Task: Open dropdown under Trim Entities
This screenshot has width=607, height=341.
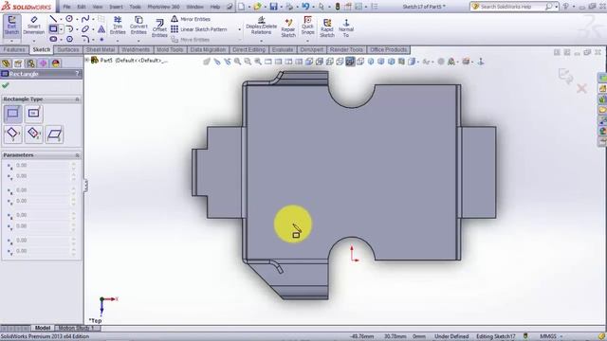Action: (x=118, y=40)
